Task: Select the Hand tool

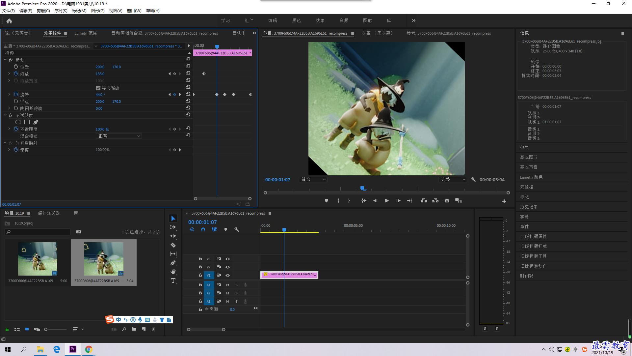Action: (173, 272)
